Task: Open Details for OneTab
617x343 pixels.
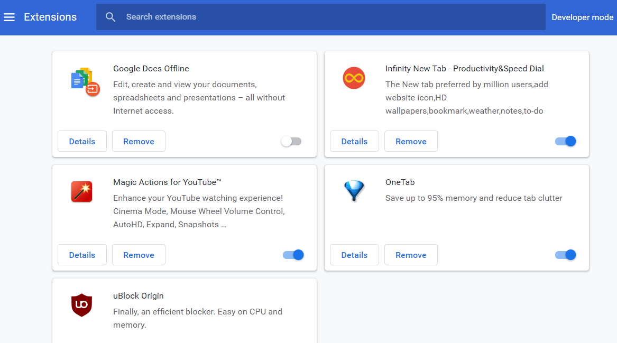Action: click(x=354, y=255)
